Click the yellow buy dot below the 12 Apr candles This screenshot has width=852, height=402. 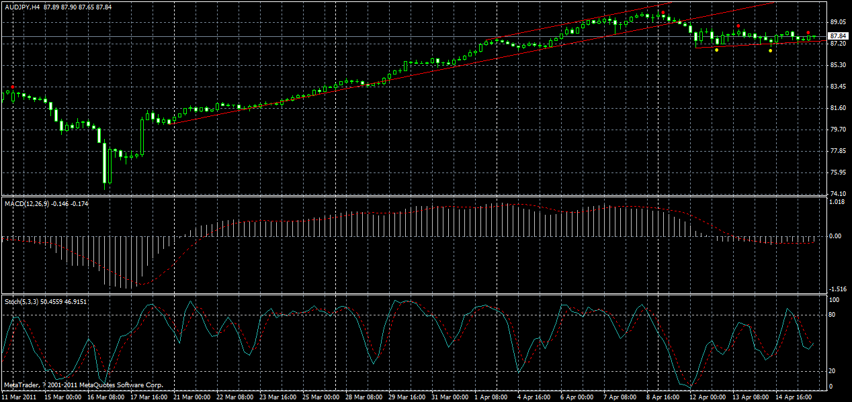coord(716,50)
